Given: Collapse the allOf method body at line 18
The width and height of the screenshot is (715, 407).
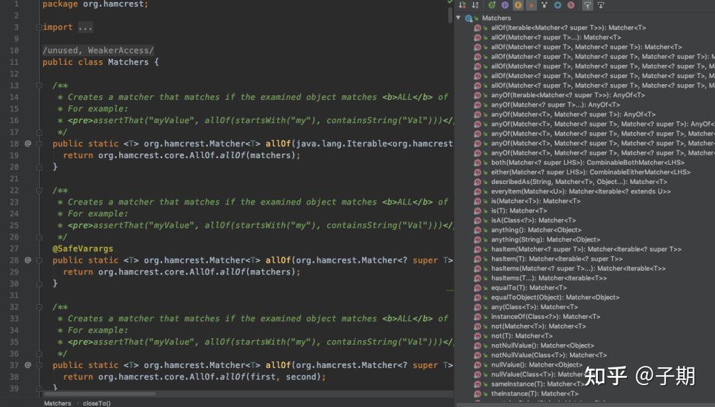Looking at the screenshot, I should click(39, 144).
